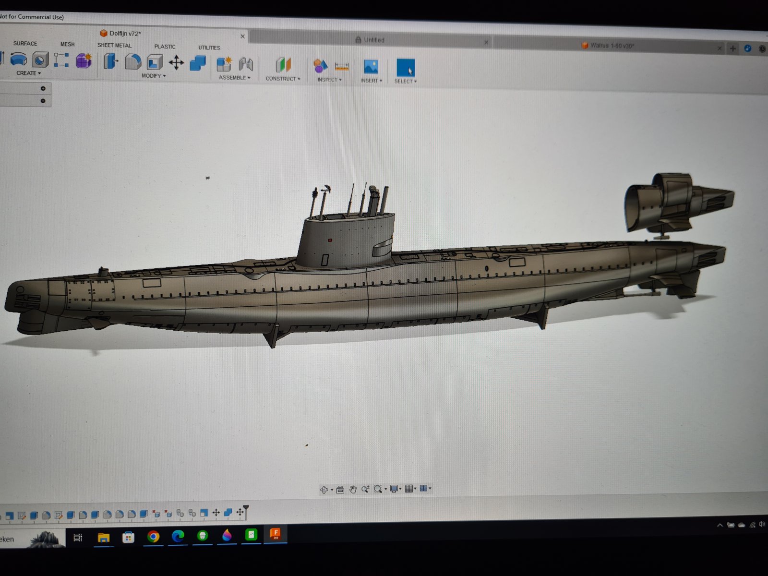The width and height of the screenshot is (768, 576).
Task: Open the MODIFY dropdown menu
Action: pyautogui.click(x=154, y=76)
